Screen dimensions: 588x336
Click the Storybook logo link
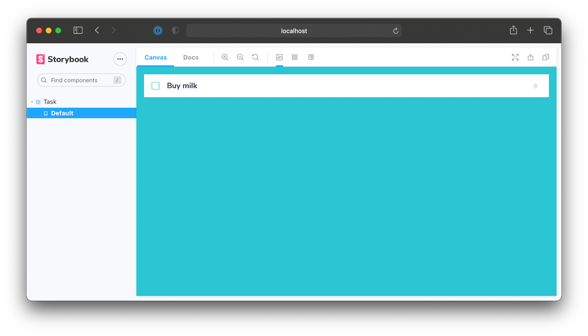click(62, 59)
